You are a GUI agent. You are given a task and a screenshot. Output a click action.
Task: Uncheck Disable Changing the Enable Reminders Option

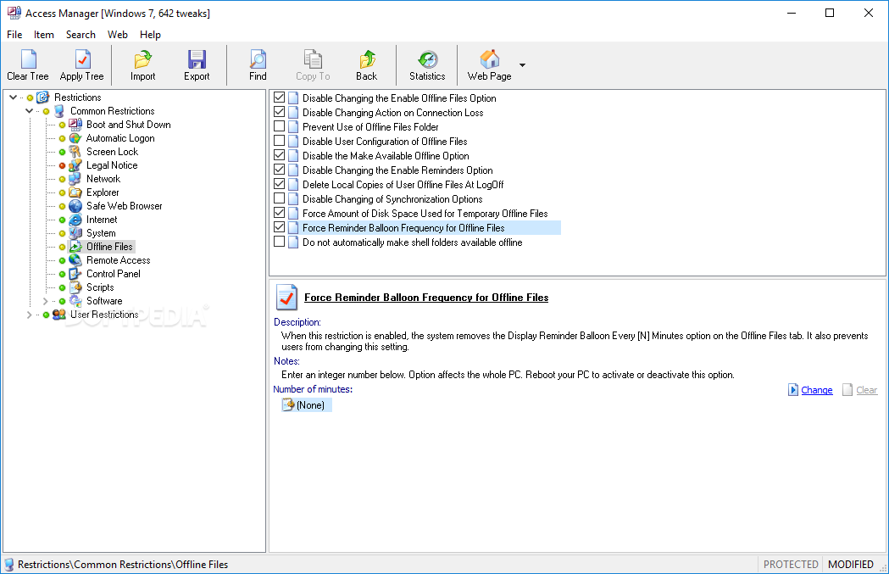pyautogui.click(x=279, y=170)
